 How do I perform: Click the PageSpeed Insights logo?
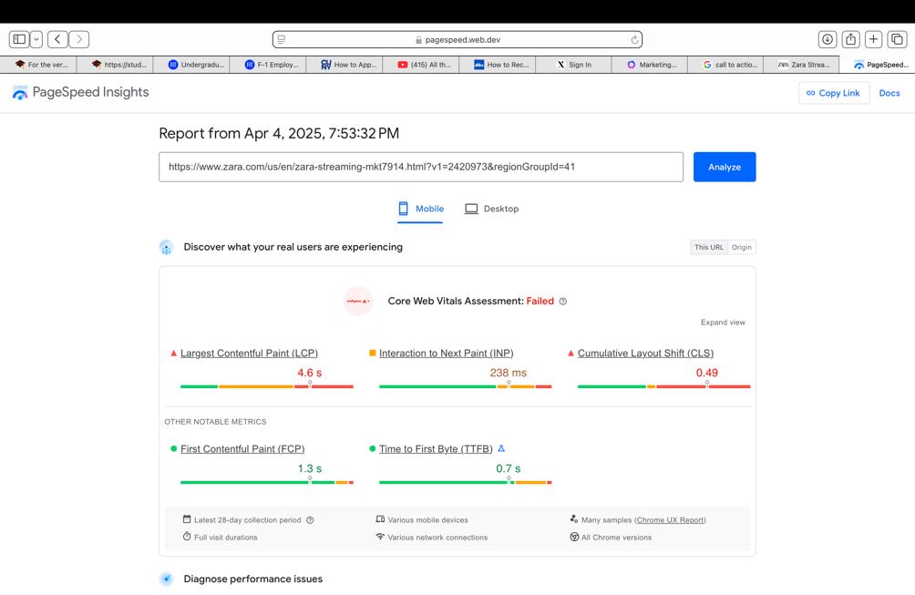[80, 92]
